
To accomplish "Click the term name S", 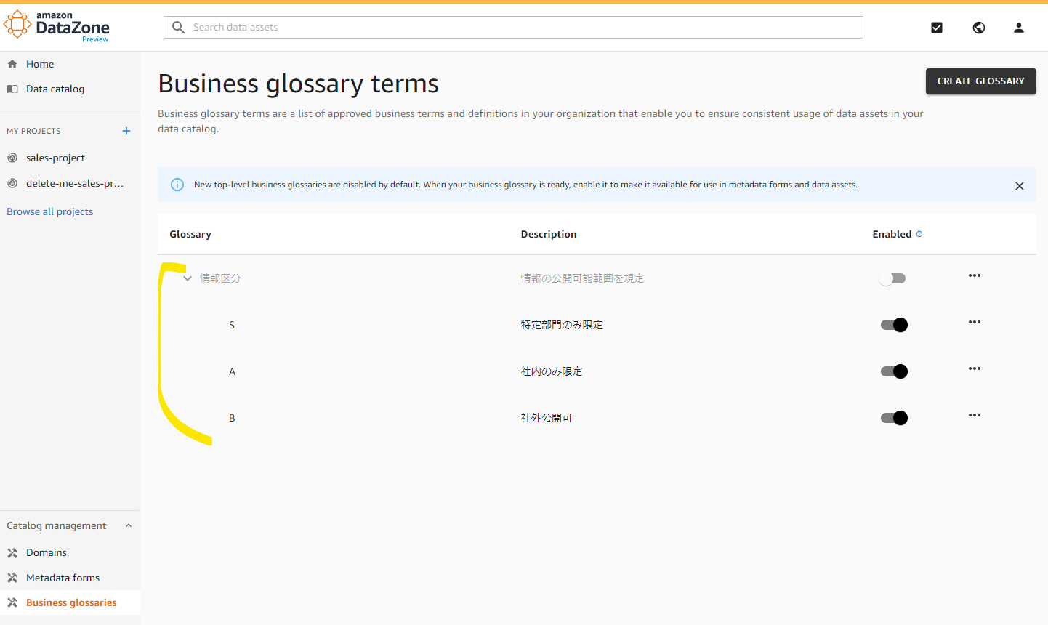I will 232,325.
